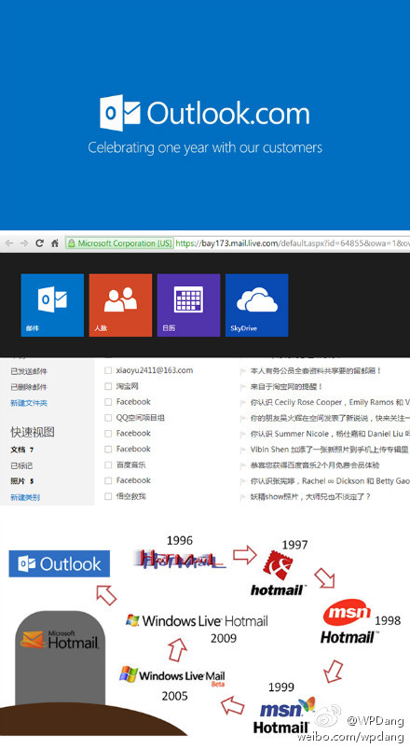This screenshot has width=410, height=749.
Task: Click the Windows Live Hotmail 2009 logo
Action: click(197, 621)
